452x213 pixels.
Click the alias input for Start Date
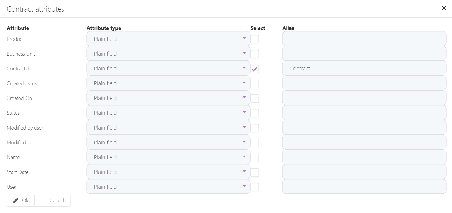(x=364, y=172)
